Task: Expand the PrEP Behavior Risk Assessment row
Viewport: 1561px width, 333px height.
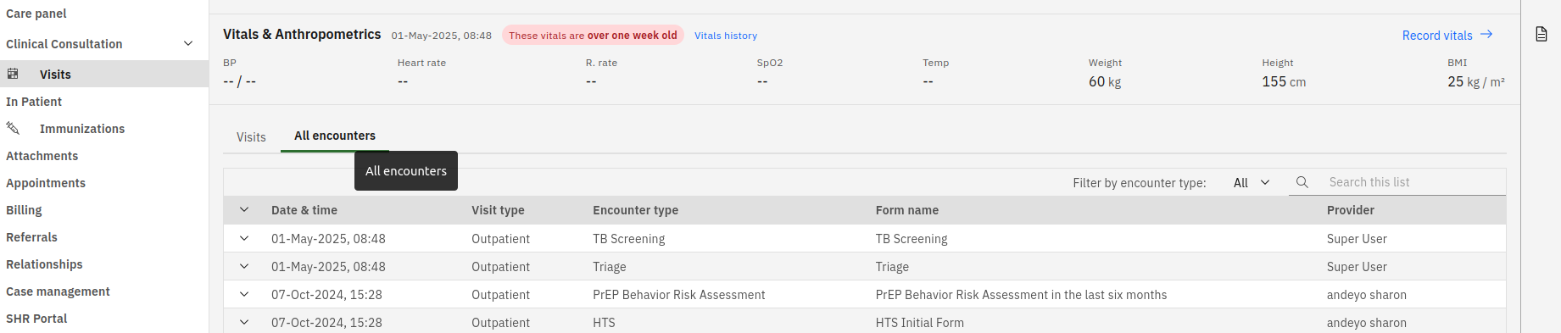Action: [x=244, y=295]
